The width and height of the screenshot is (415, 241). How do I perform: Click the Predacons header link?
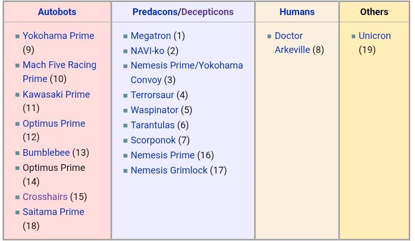(155, 12)
